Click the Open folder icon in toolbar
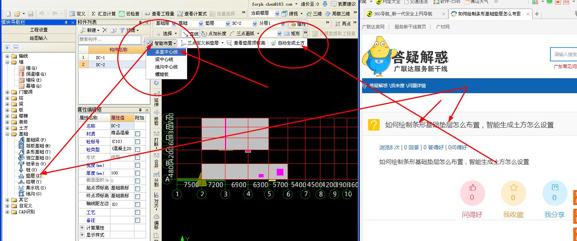 [16, 13]
